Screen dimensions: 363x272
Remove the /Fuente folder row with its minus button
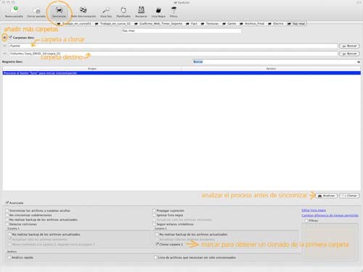point(4,46)
